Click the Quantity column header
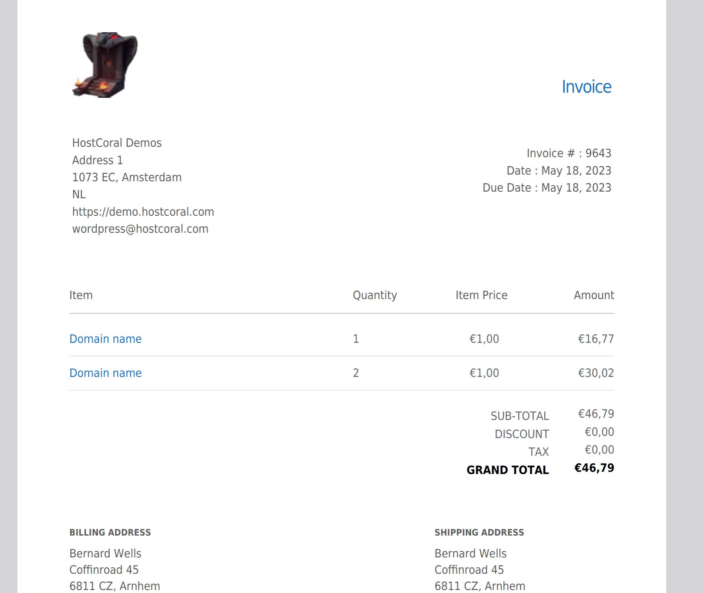 375,295
